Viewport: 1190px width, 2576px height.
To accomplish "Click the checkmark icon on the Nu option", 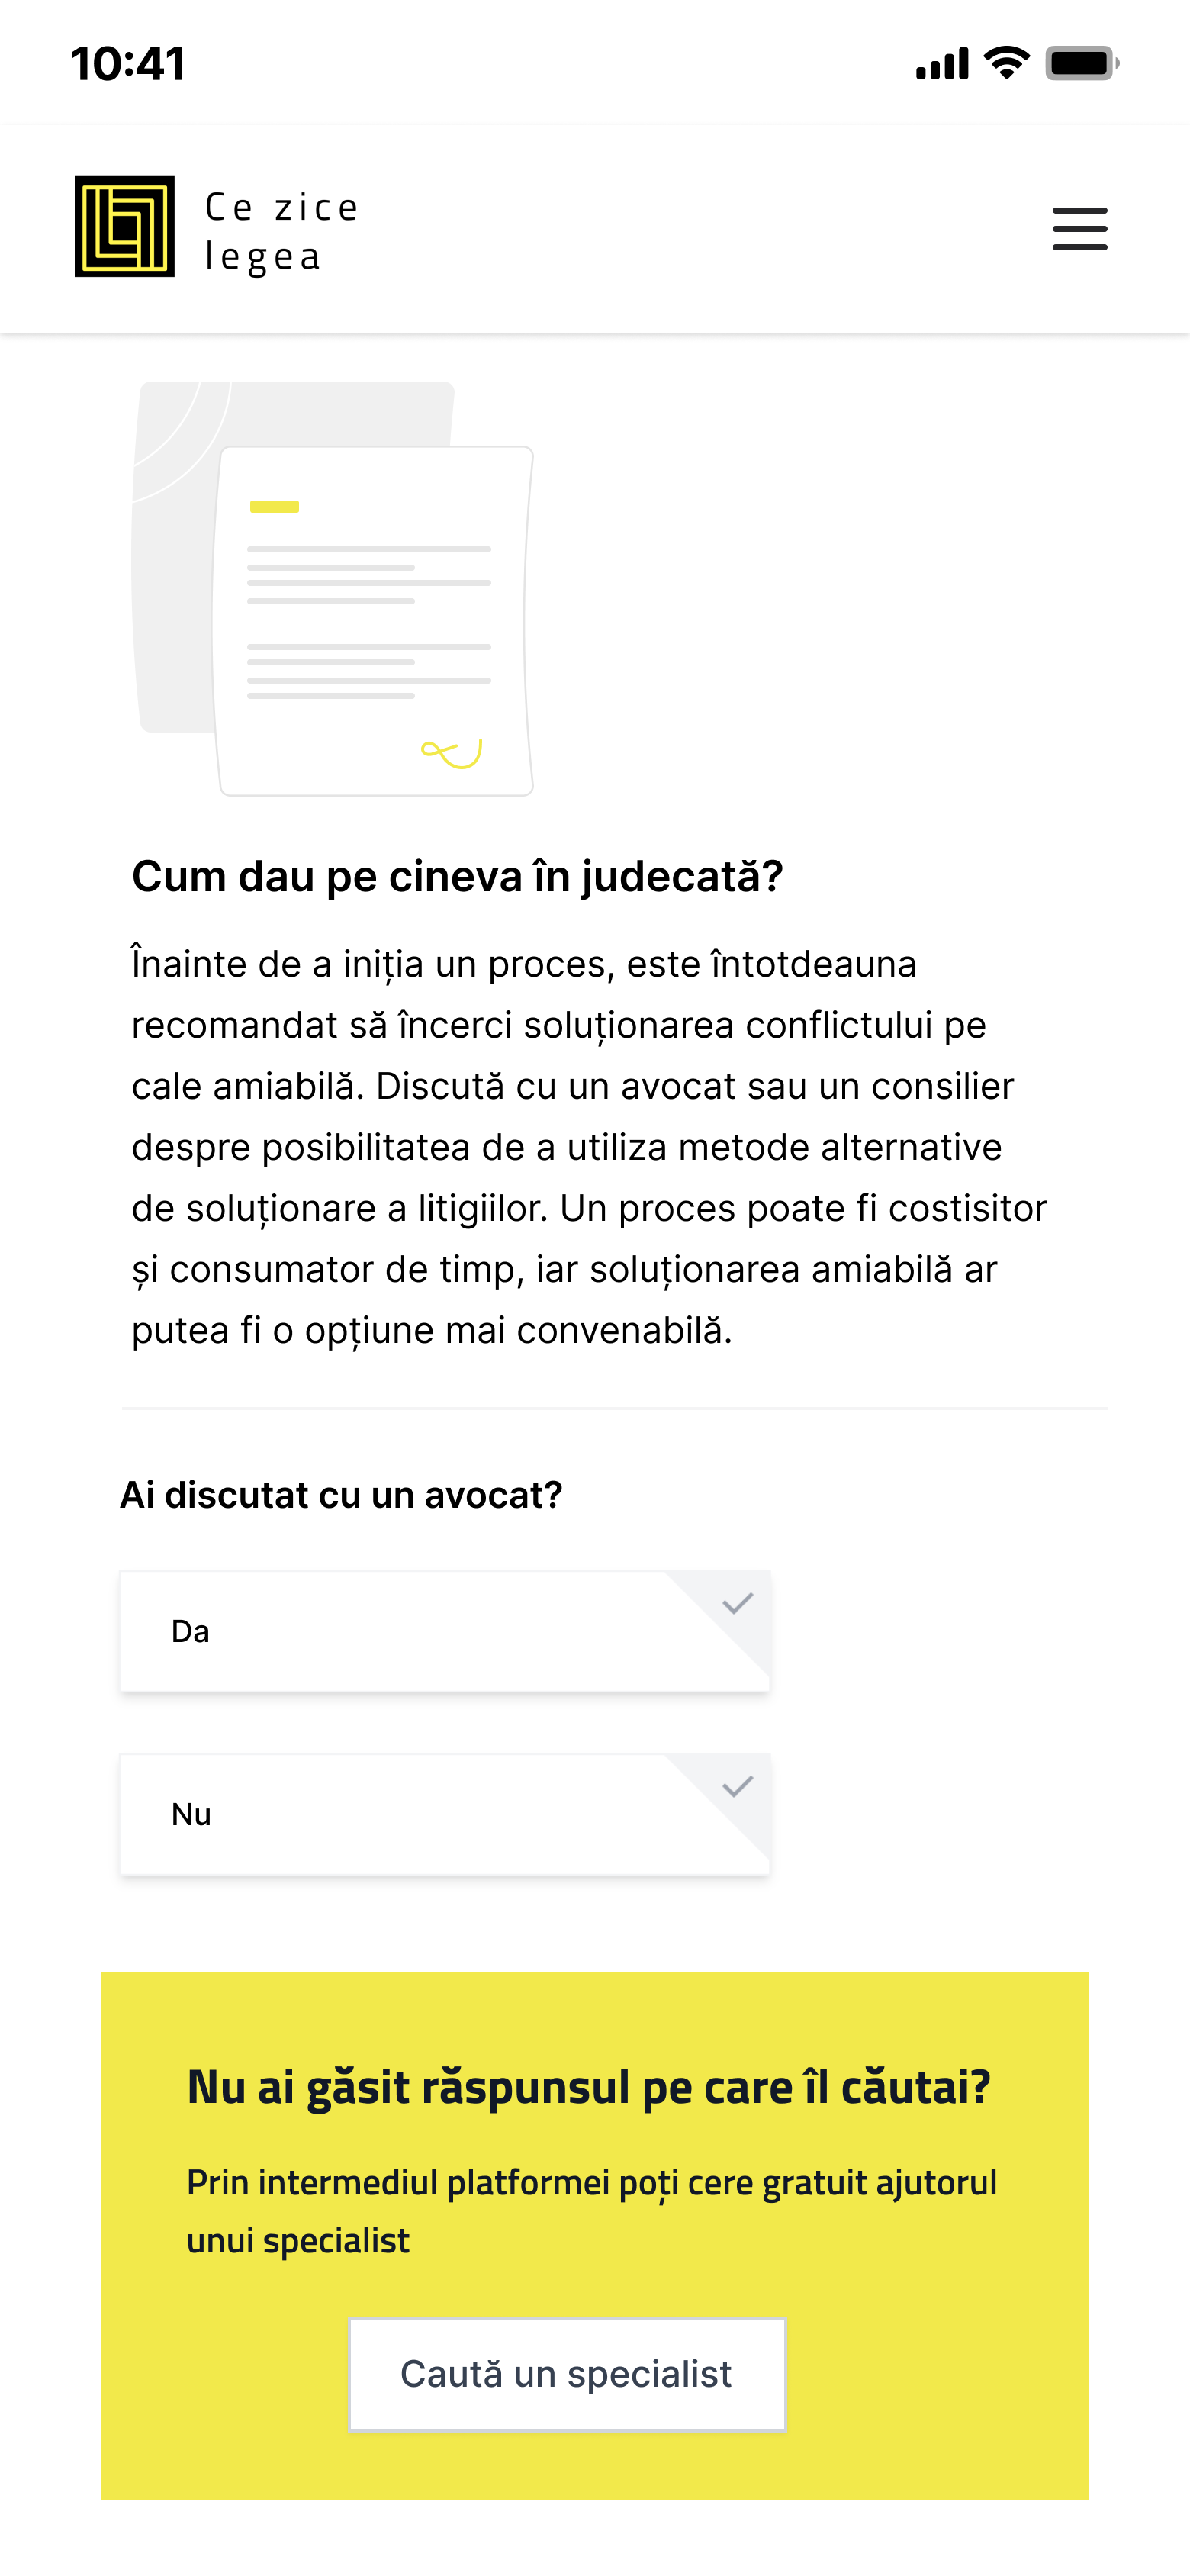I will pos(738,1787).
